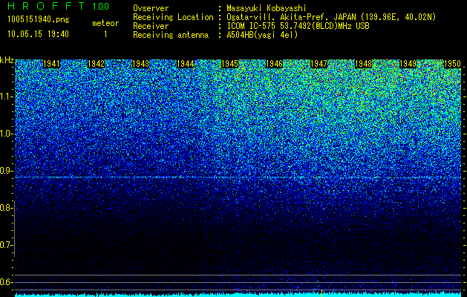
Task: Click the cyan signal level strip at bottom
Action: [x=238, y=295]
